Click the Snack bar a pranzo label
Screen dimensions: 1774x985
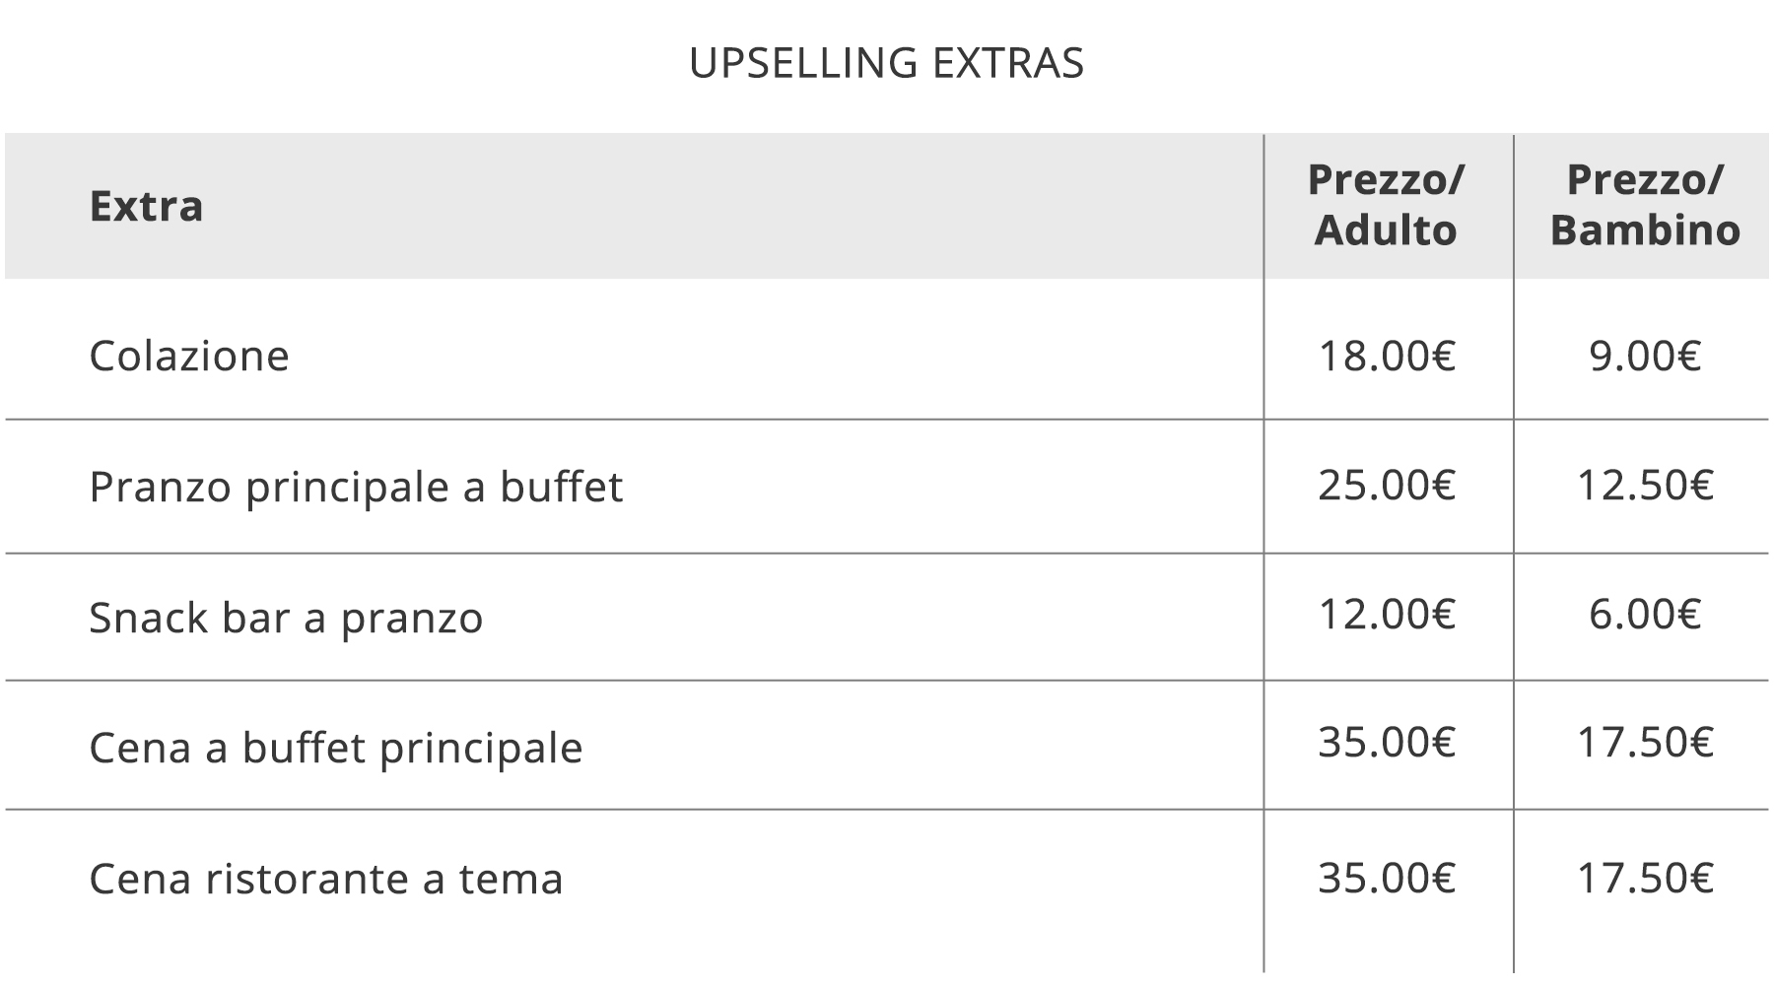tap(286, 619)
